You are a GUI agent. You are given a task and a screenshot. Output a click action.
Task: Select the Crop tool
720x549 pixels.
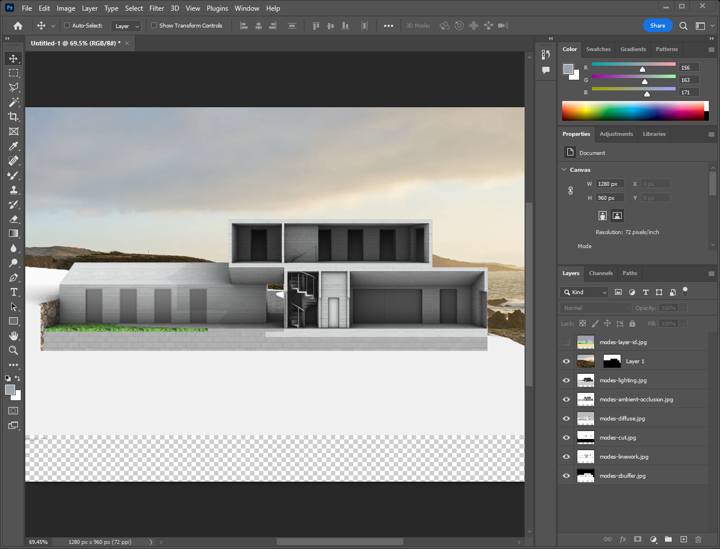point(13,117)
